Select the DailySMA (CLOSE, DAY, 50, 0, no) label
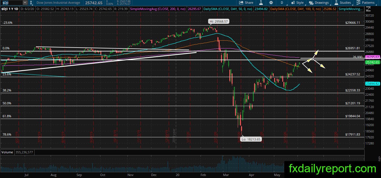The width and height of the screenshot is (381, 178). [x=228, y=9]
